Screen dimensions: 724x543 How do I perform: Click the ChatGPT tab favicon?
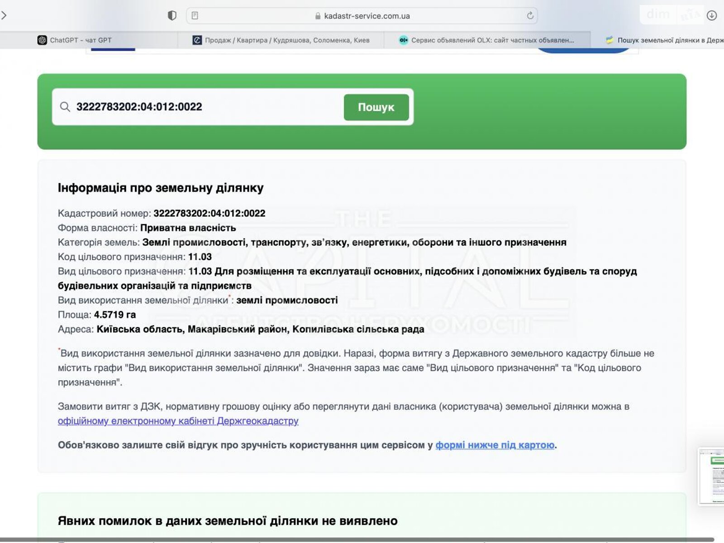[x=42, y=40]
